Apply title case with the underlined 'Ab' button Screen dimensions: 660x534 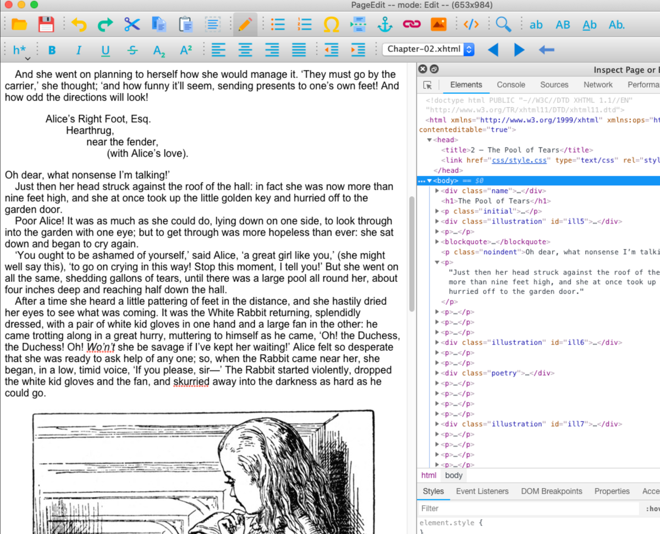pyautogui.click(x=590, y=25)
